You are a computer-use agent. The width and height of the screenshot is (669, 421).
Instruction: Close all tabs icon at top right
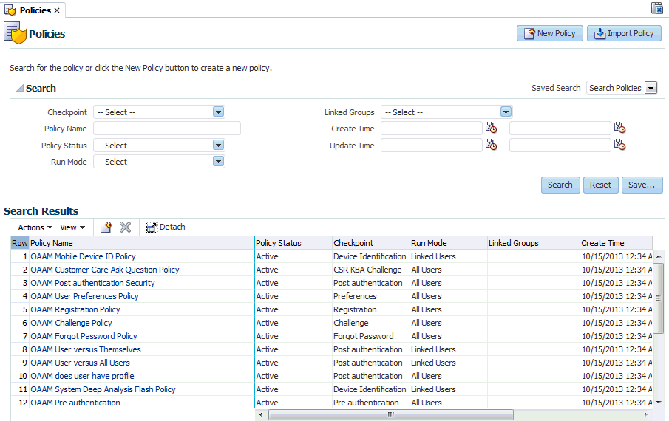pos(656,8)
